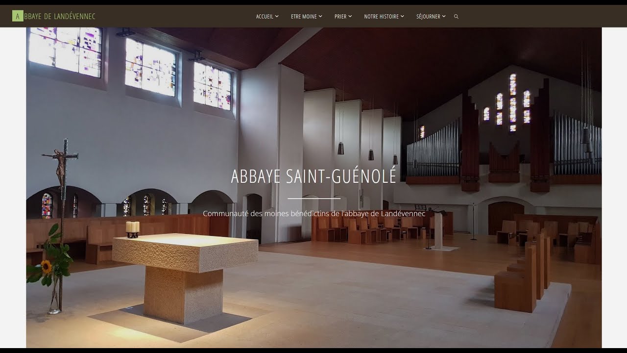Image resolution: width=627 pixels, height=353 pixels.
Task: Click the 'Abbaye Saint-Guénolé' hero heading
Action: (313, 176)
